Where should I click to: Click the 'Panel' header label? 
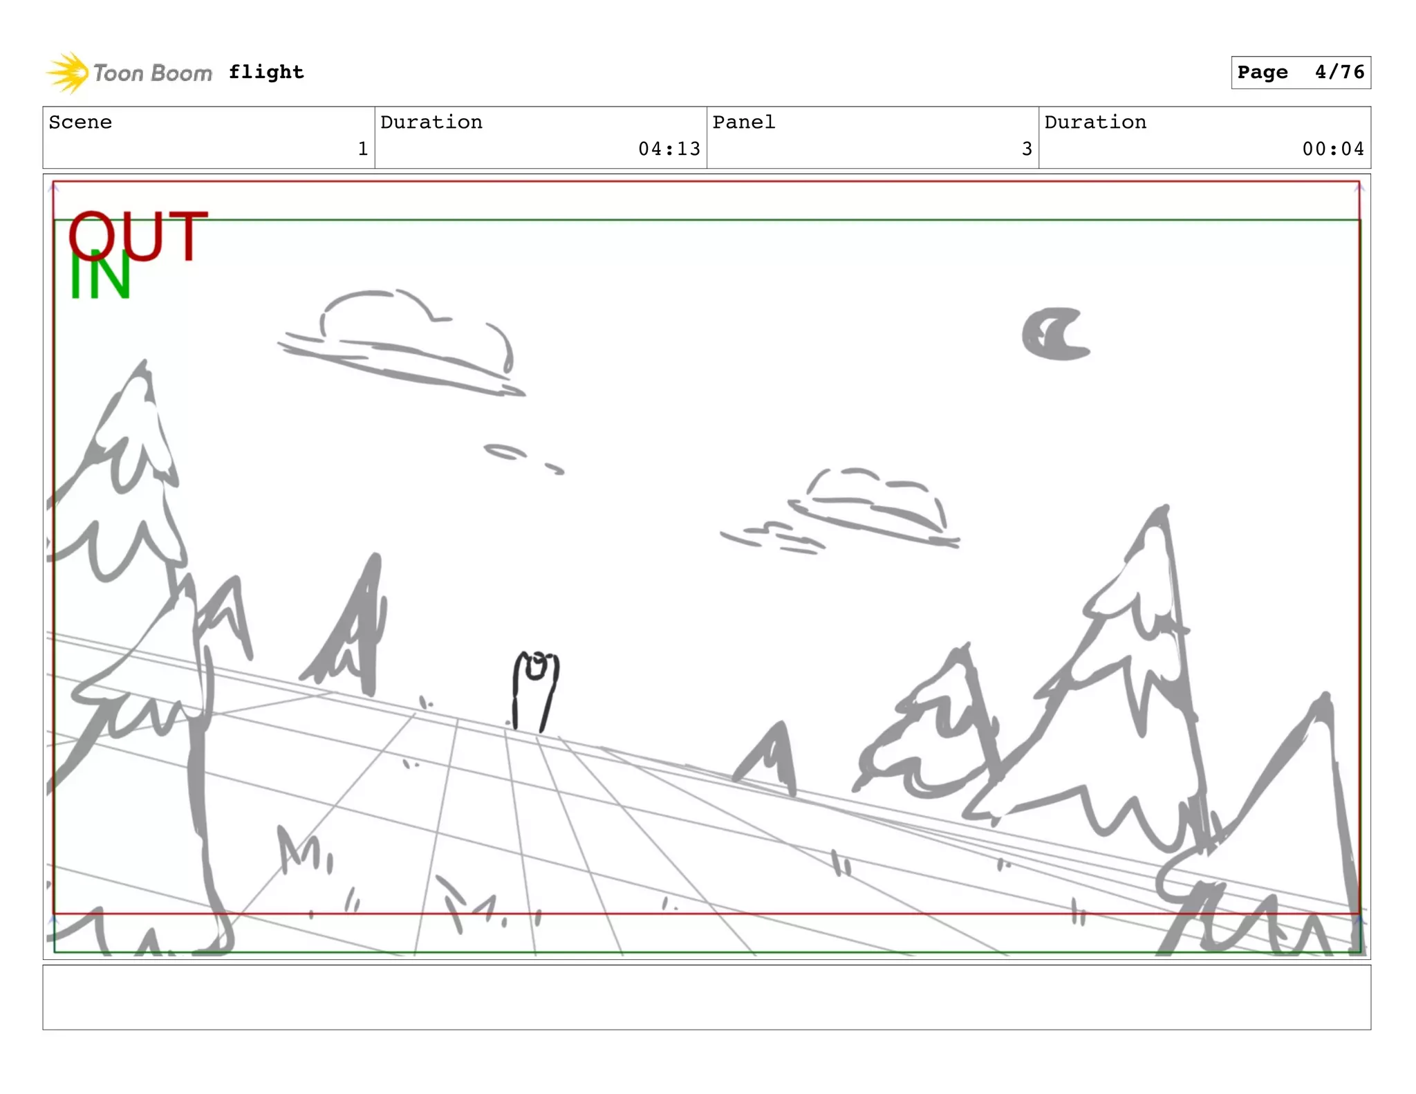744,122
